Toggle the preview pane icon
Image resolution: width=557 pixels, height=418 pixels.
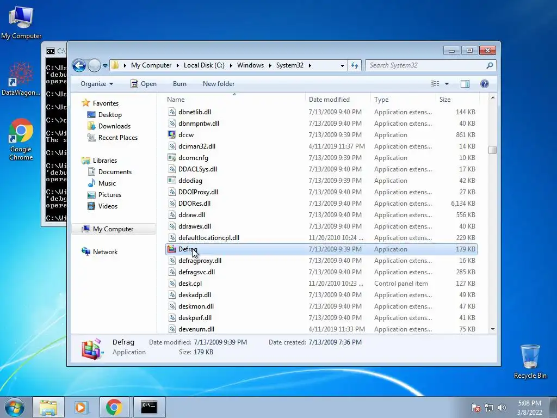pyautogui.click(x=465, y=84)
